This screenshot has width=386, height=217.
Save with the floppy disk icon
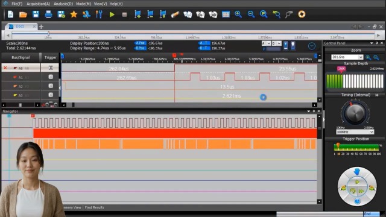click(x=36, y=14)
